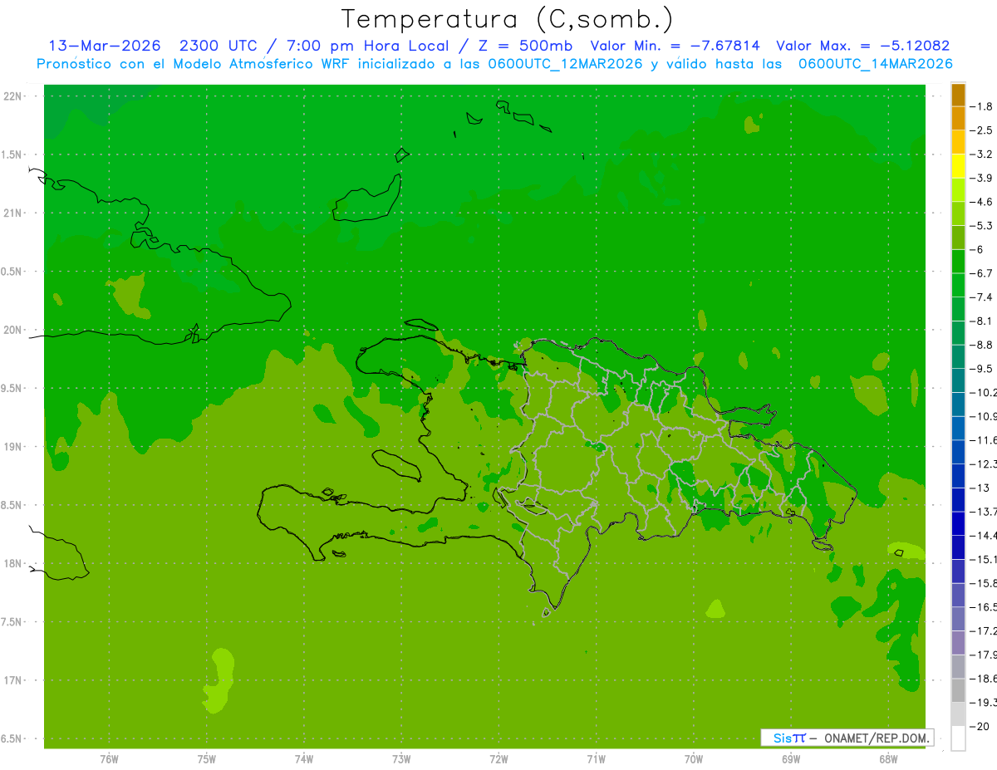Screen dimensions: 997x770
Task: Click the '-2.5' colorbar value
Action: 982,130
